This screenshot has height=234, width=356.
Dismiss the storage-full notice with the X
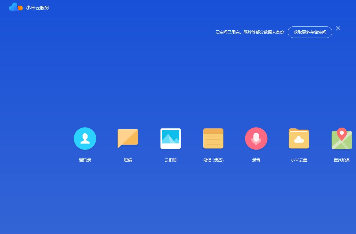(x=338, y=28)
